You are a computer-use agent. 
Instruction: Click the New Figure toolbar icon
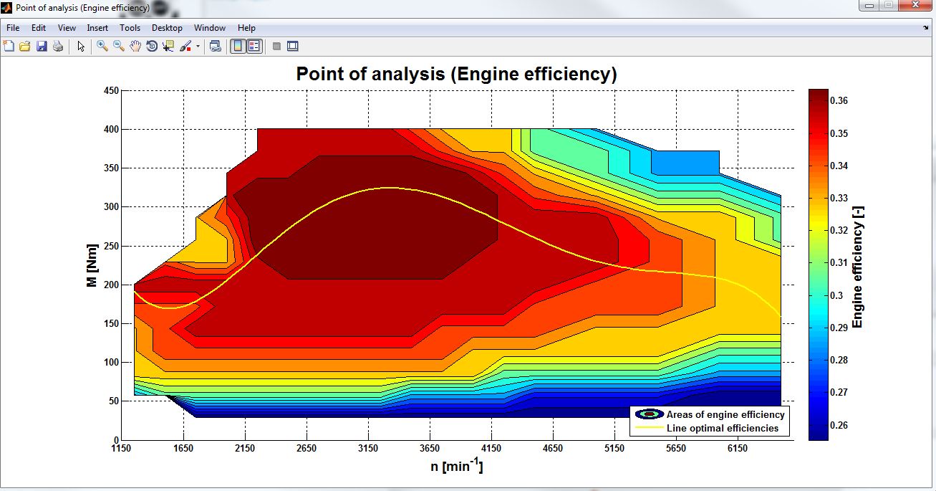click(x=9, y=46)
